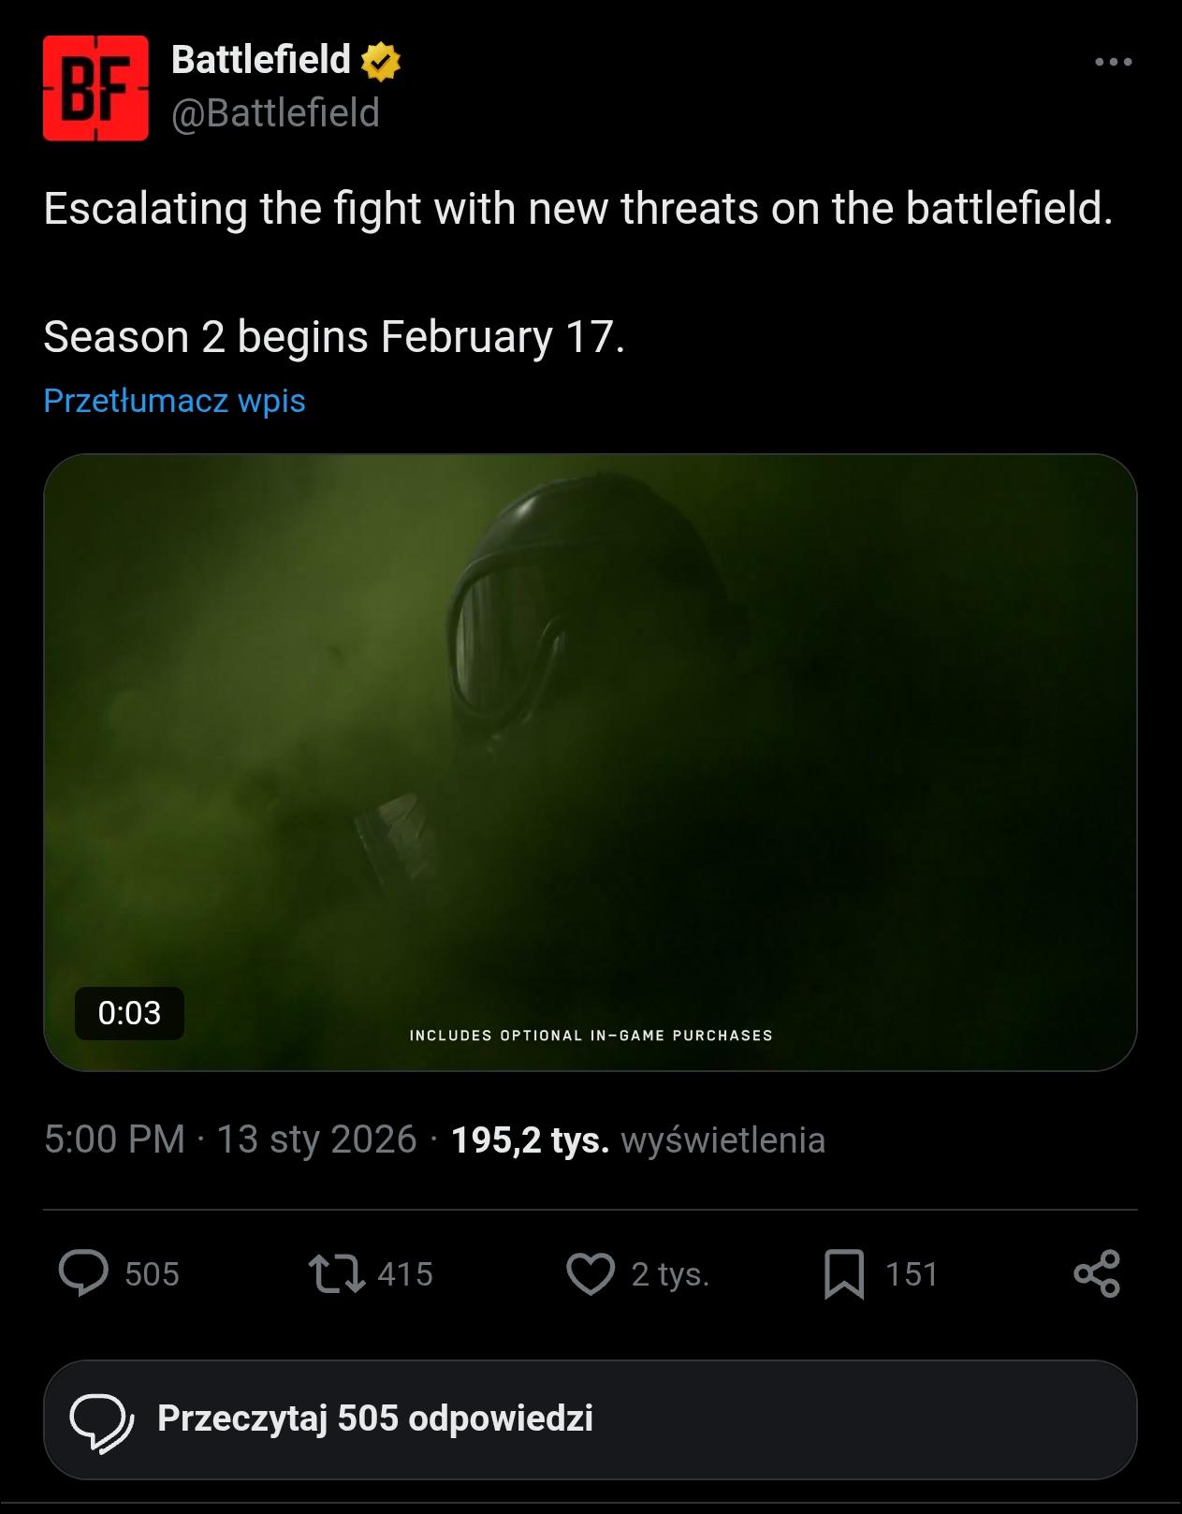The height and width of the screenshot is (1514, 1182).
Task: Click the reply speech bubble icon
Action: pyautogui.click(x=83, y=1273)
